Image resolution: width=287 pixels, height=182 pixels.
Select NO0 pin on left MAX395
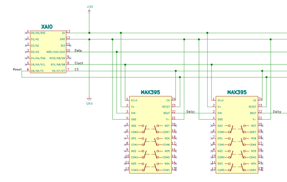pyautogui.click(x=134, y=126)
